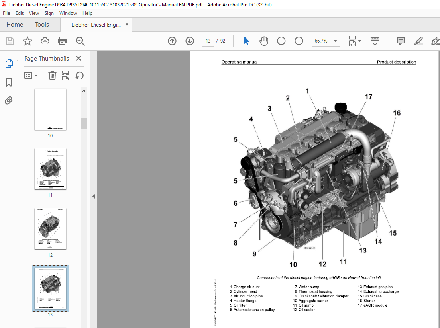Close the Page Thumbnails panel
The height and width of the screenshot is (328, 440).
tap(79, 58)
